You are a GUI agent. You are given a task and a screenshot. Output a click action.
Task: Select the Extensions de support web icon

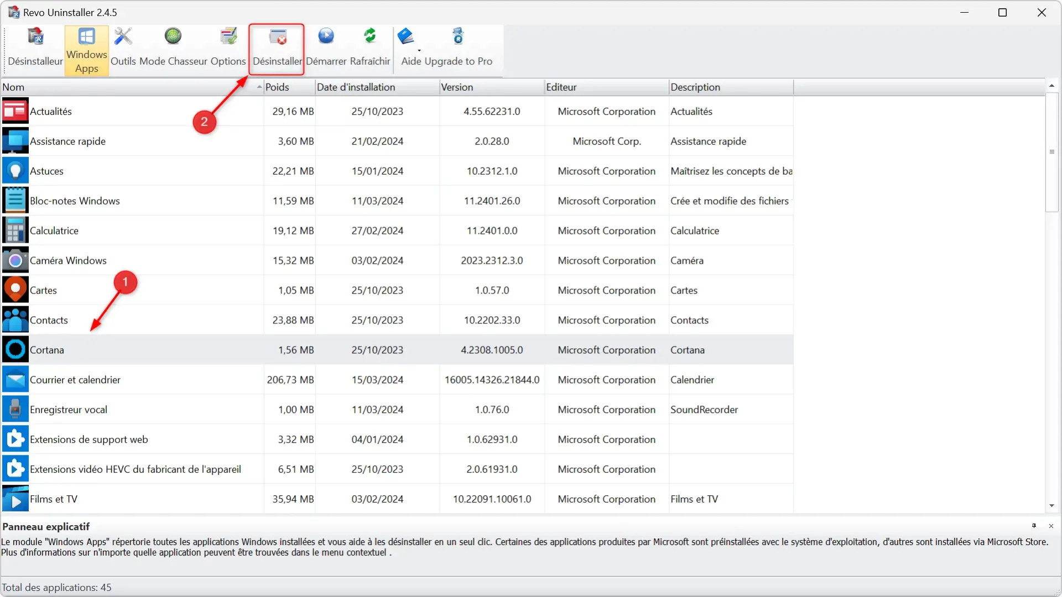pos(15,439)
